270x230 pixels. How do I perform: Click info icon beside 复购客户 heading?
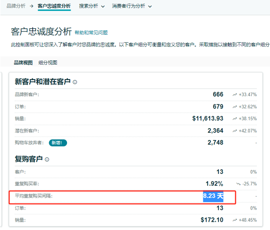(47, 160)
